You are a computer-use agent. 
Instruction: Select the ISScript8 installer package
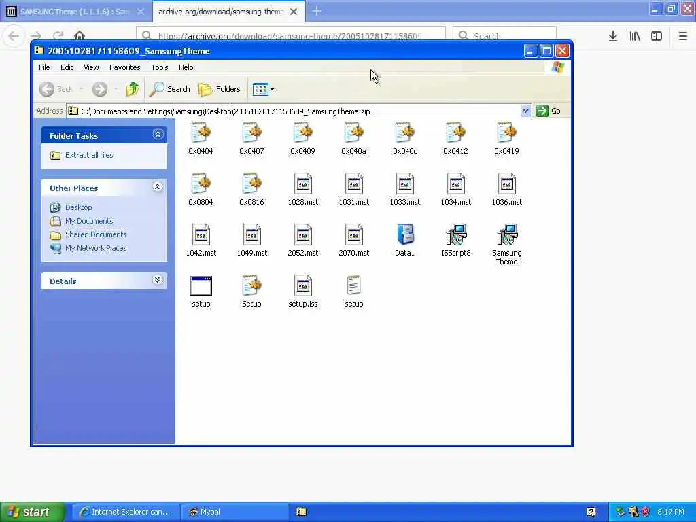pos(456,234)
